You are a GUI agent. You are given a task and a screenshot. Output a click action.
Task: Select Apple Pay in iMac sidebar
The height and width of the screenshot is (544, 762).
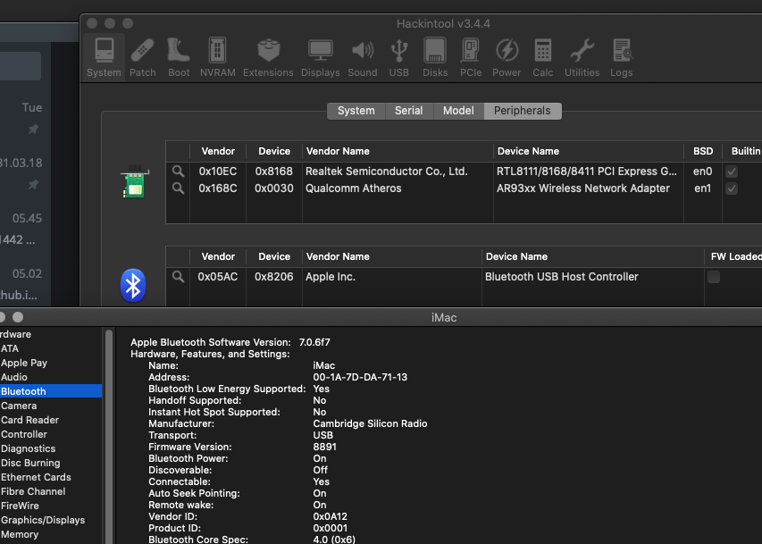51,363
